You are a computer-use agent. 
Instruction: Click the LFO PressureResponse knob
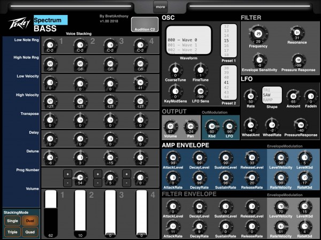[301, 126]
